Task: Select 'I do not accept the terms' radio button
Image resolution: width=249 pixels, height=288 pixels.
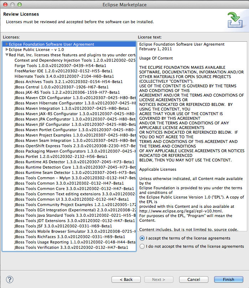Action: [x=142, y=246]
